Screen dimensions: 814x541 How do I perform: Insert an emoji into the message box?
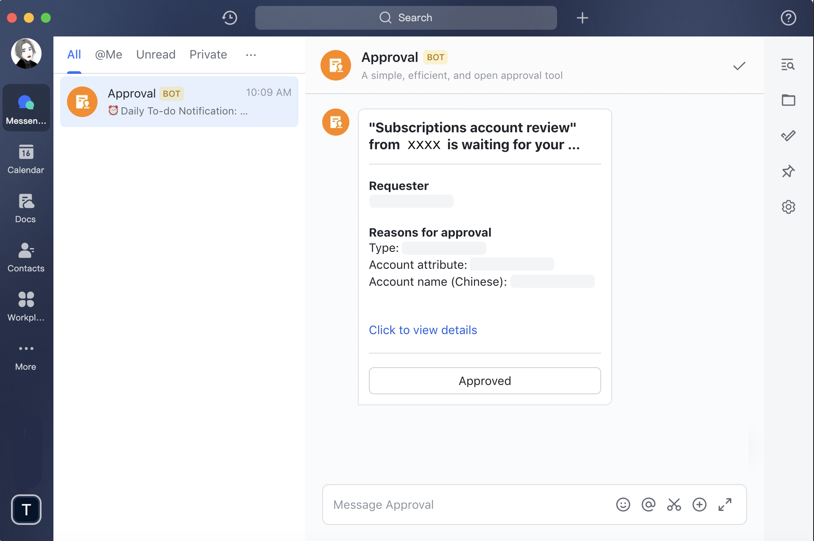pyautogui.click(x=623, y=505)
